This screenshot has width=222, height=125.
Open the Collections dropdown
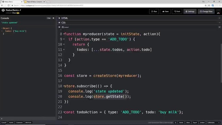[x=214, y=123]
